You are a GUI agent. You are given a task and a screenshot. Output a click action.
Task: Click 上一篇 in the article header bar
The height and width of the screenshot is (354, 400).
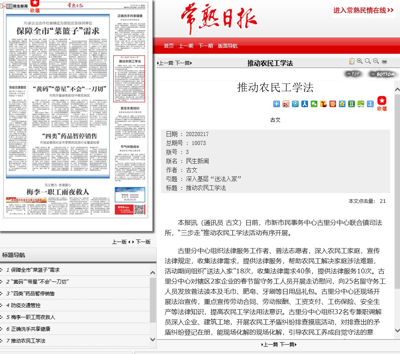point(165,63)
